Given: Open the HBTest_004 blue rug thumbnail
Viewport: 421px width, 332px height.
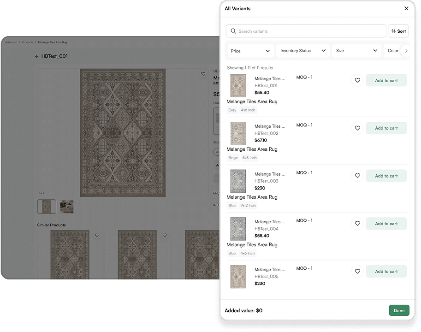Looking at the screenshot, I should click(x=238, y=229).
